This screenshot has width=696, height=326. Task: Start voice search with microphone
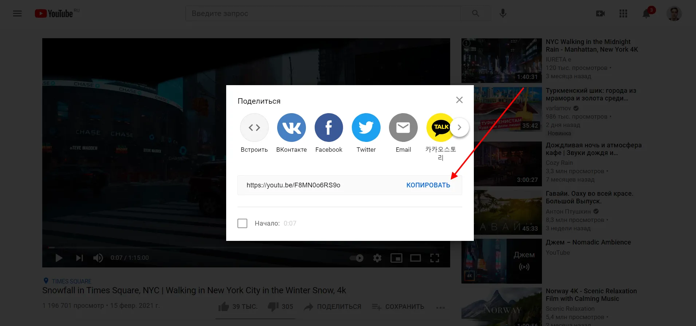click(503, 13)
